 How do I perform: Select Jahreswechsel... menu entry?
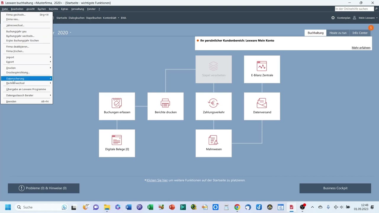27,25
